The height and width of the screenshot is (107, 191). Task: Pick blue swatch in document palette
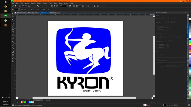click(28, 102)
